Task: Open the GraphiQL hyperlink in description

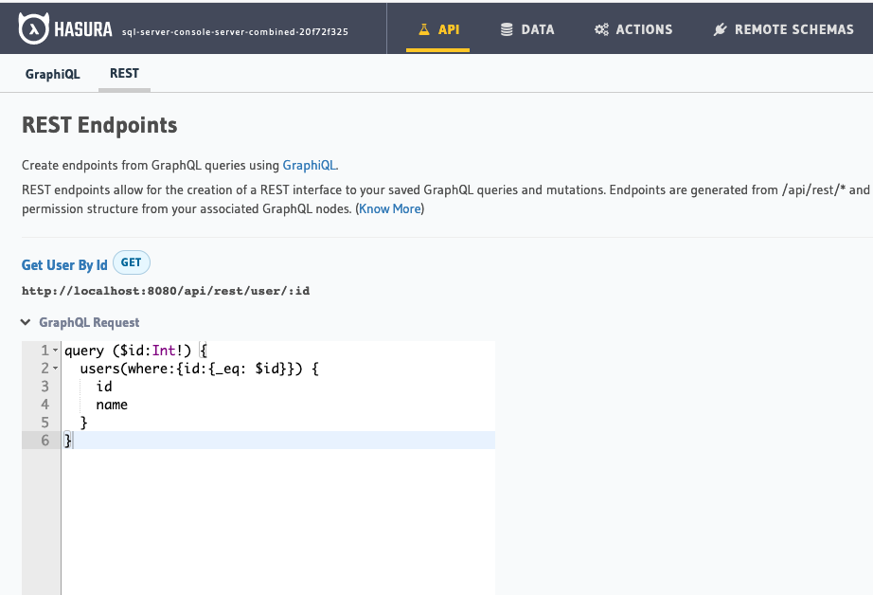Action: tap(309, 164)
